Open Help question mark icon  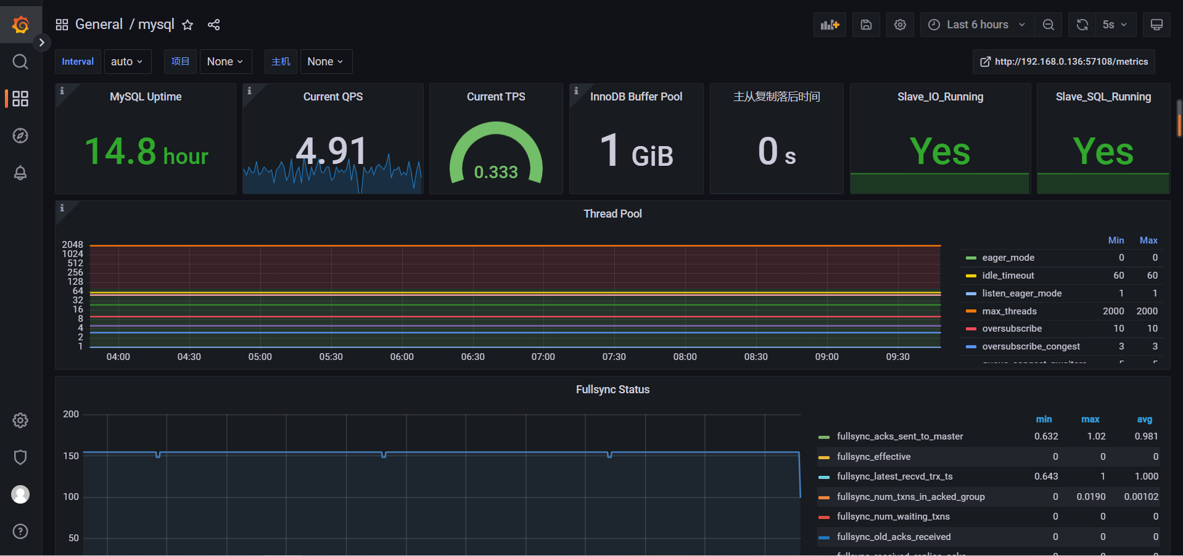click(20, 531)
